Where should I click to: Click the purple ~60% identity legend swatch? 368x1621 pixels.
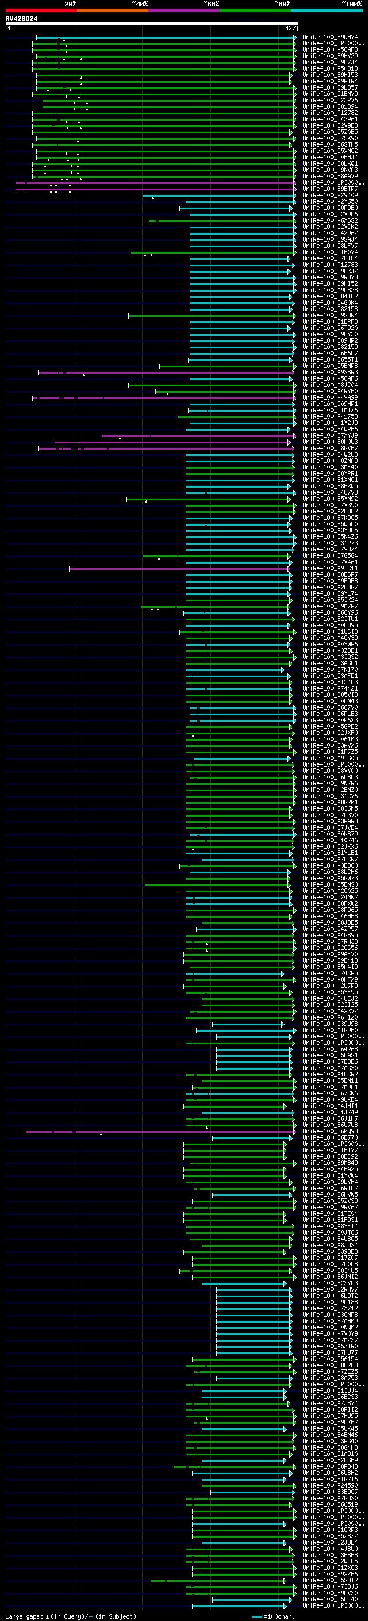click(x=183, y=10)
